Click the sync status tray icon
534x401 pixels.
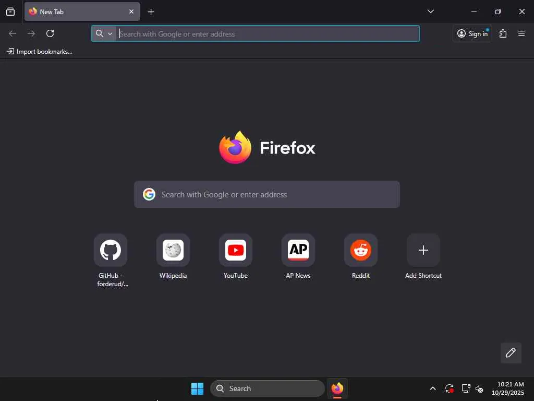449,388
